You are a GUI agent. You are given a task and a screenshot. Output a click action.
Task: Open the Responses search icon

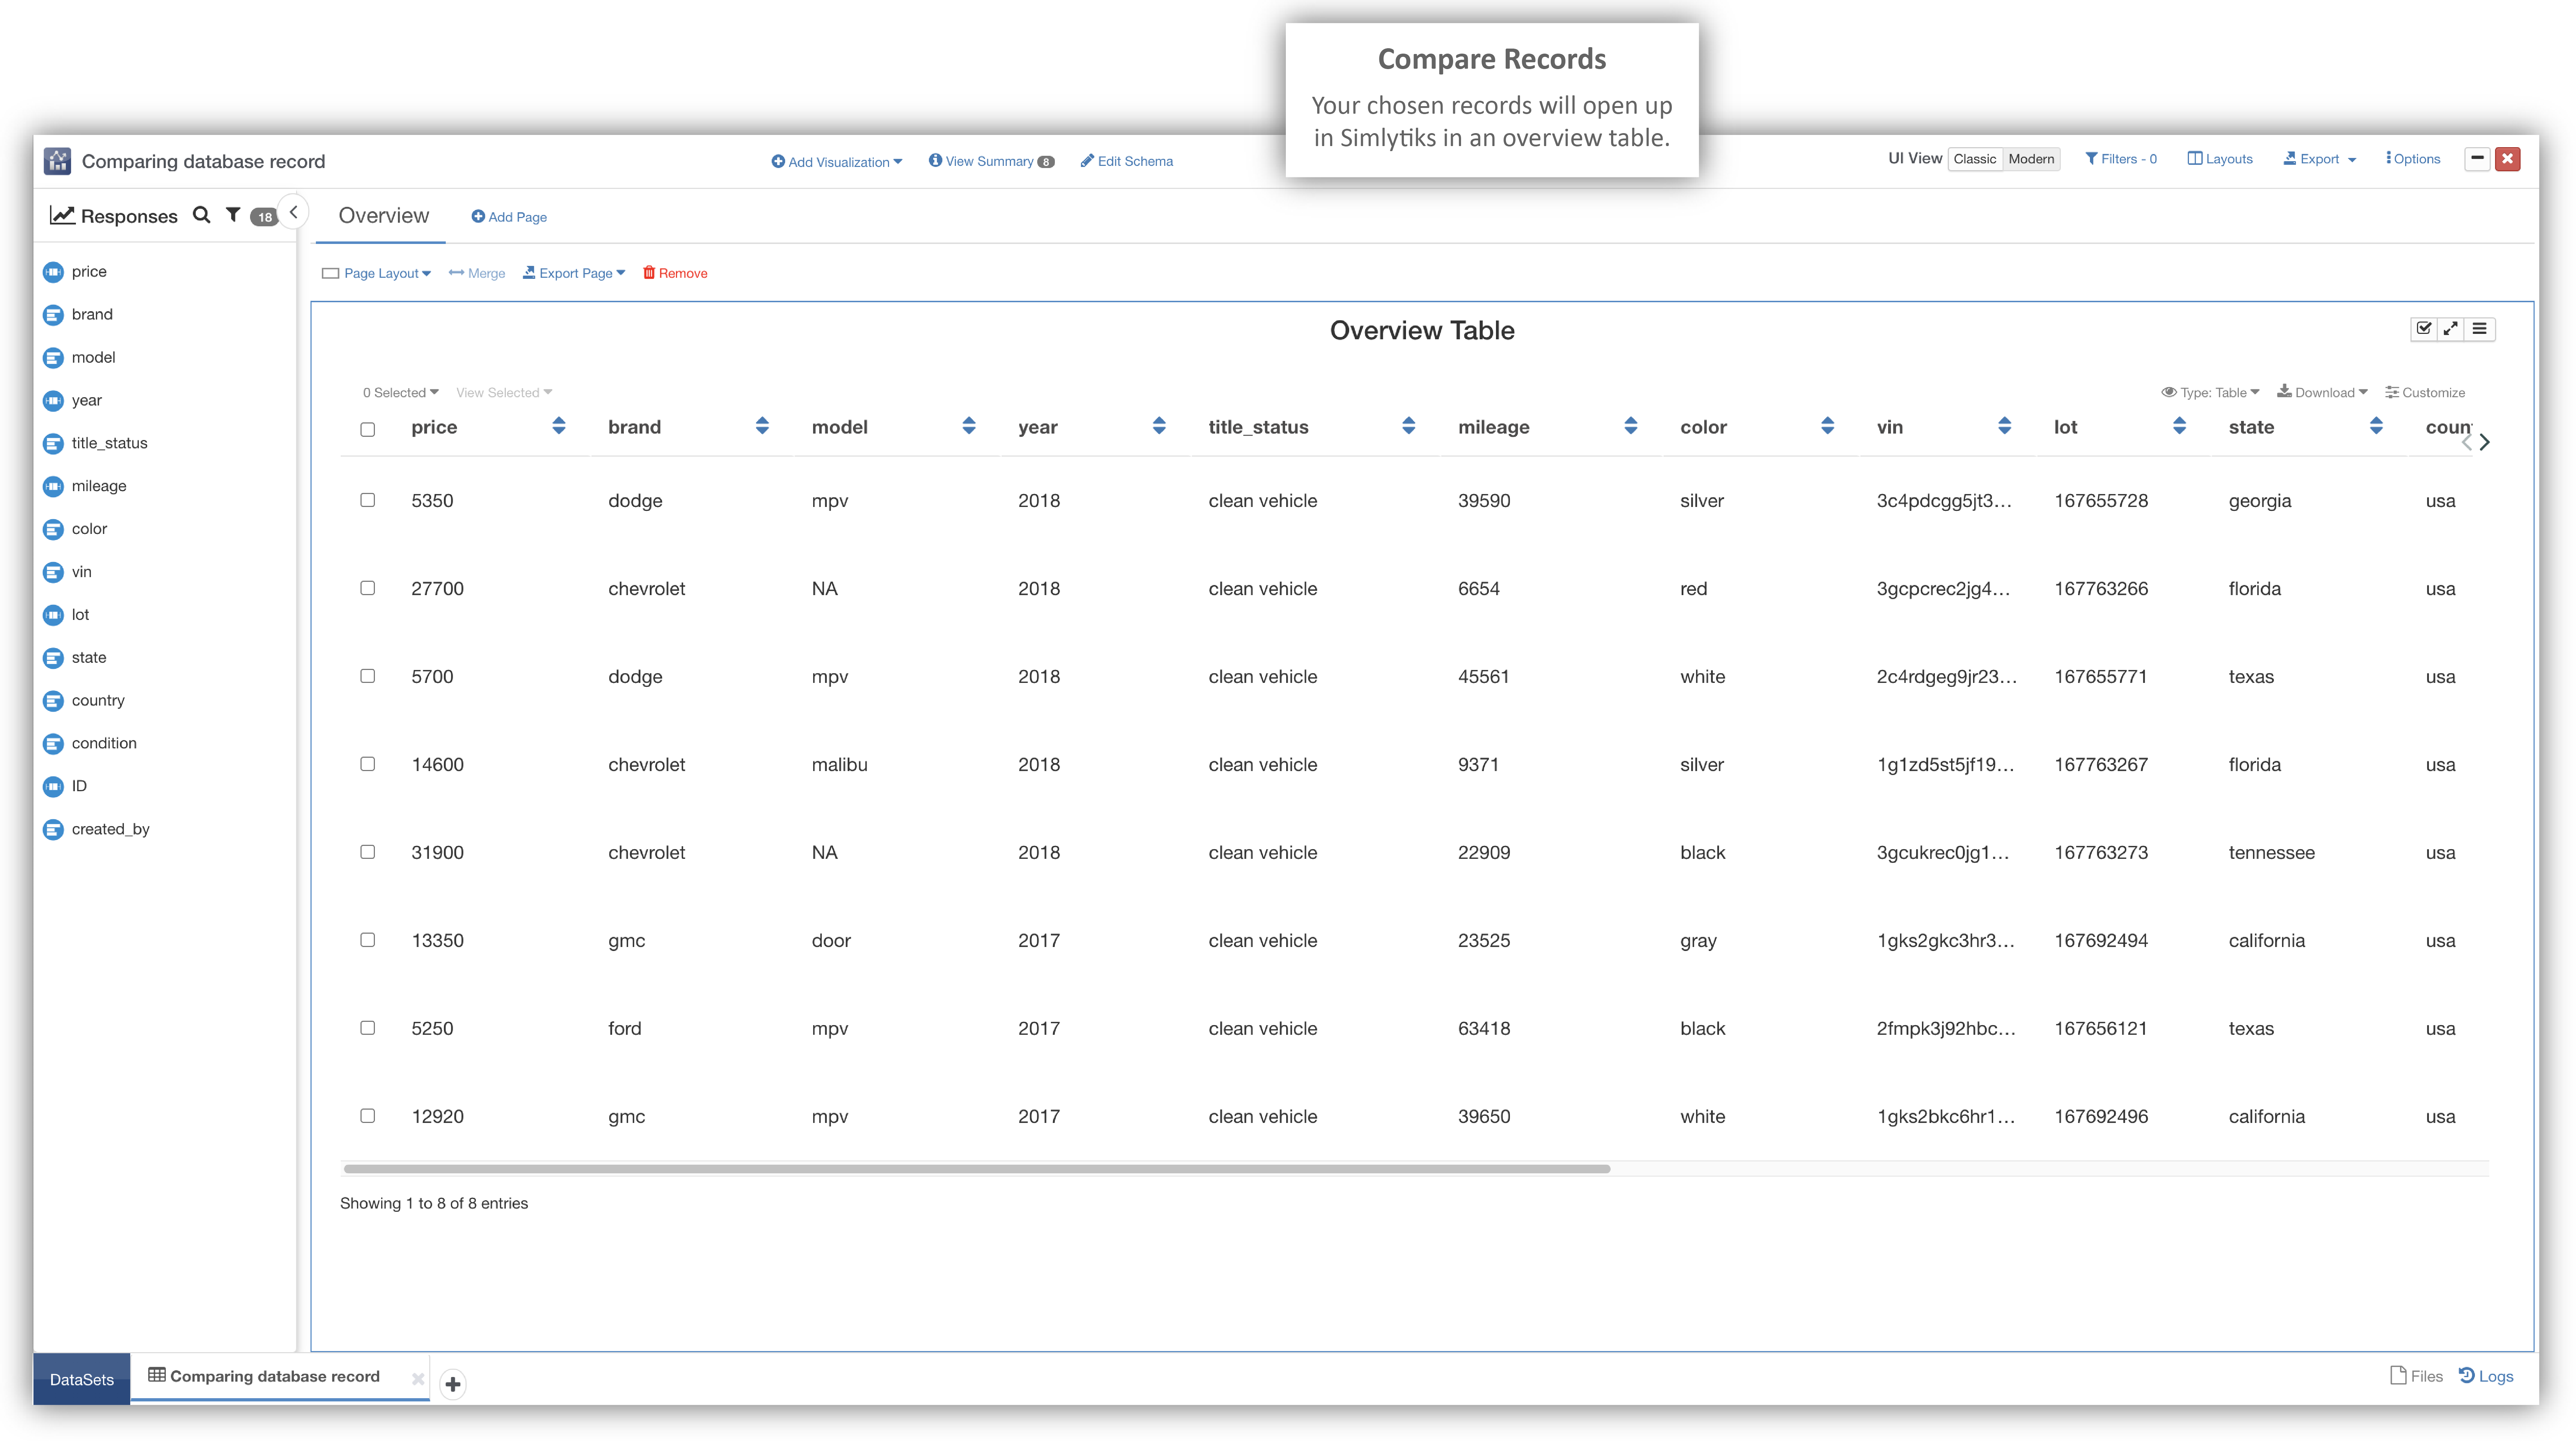202,215
